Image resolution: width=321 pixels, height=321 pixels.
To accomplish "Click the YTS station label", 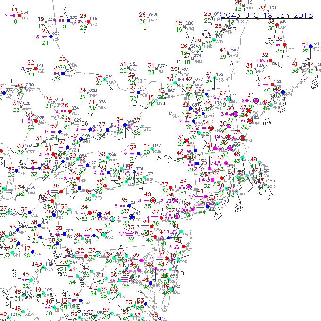I will click(25, 18).
